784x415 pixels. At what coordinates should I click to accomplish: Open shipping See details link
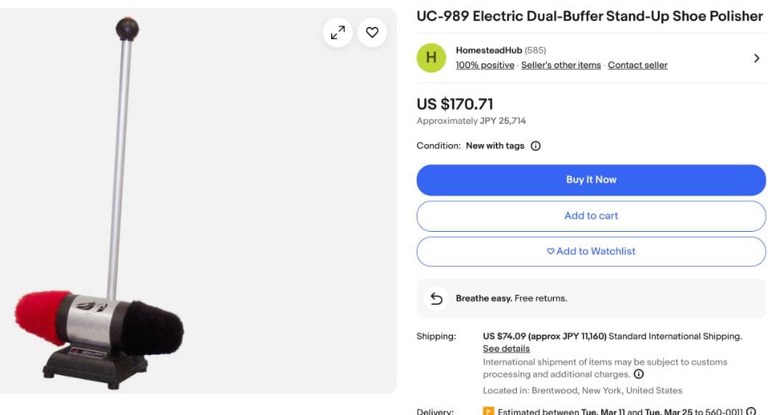[506, 348]
